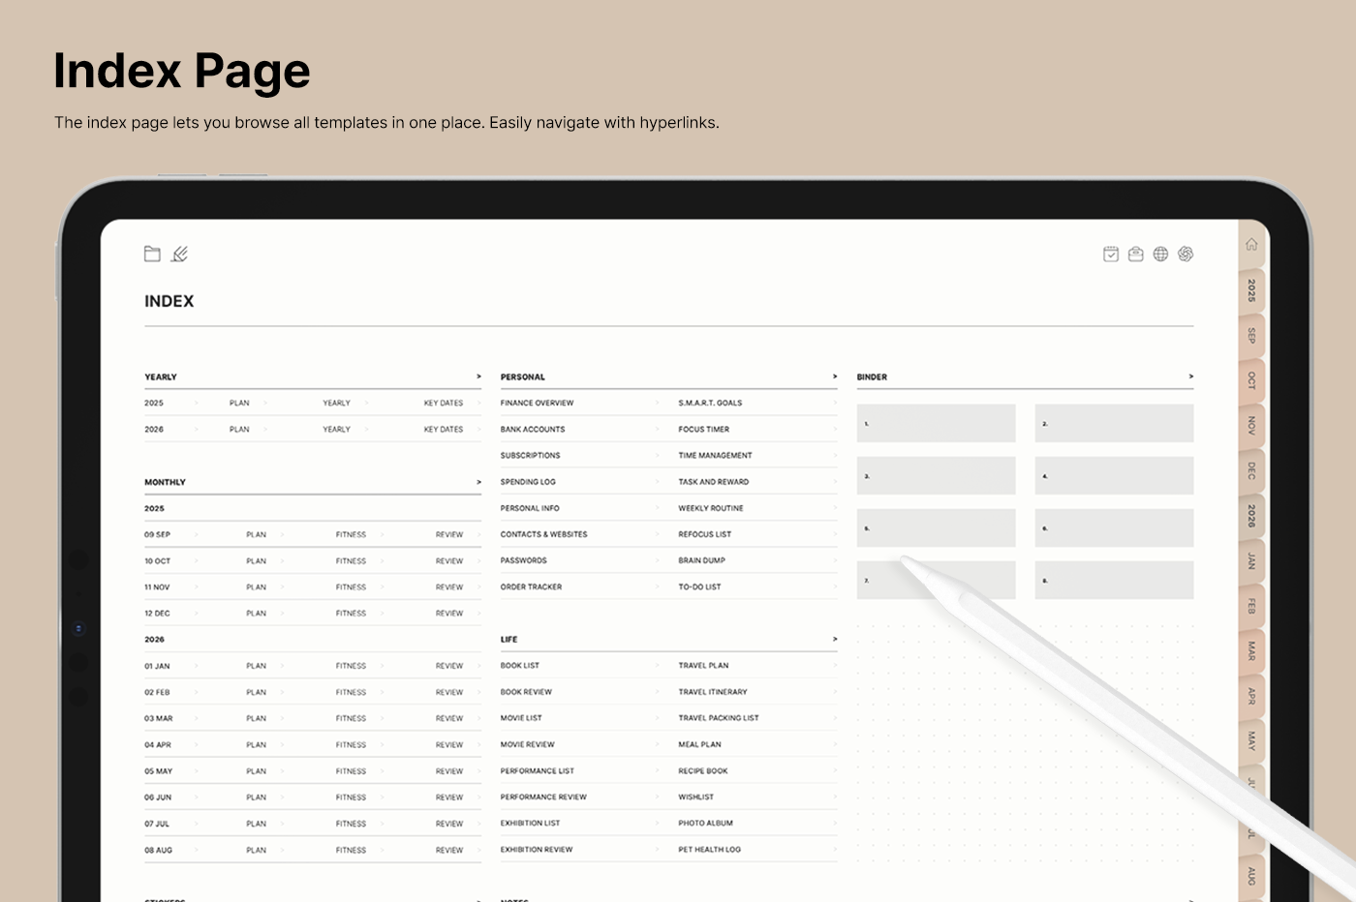
Task: Open the calendar checkmark icon
Action: coord(1111,255)
